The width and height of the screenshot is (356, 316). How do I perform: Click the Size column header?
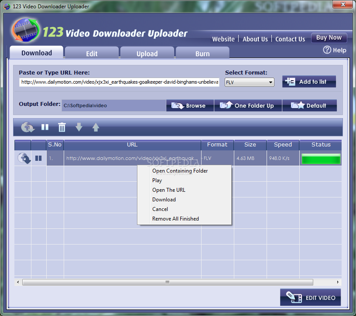(x=250, y=145)
